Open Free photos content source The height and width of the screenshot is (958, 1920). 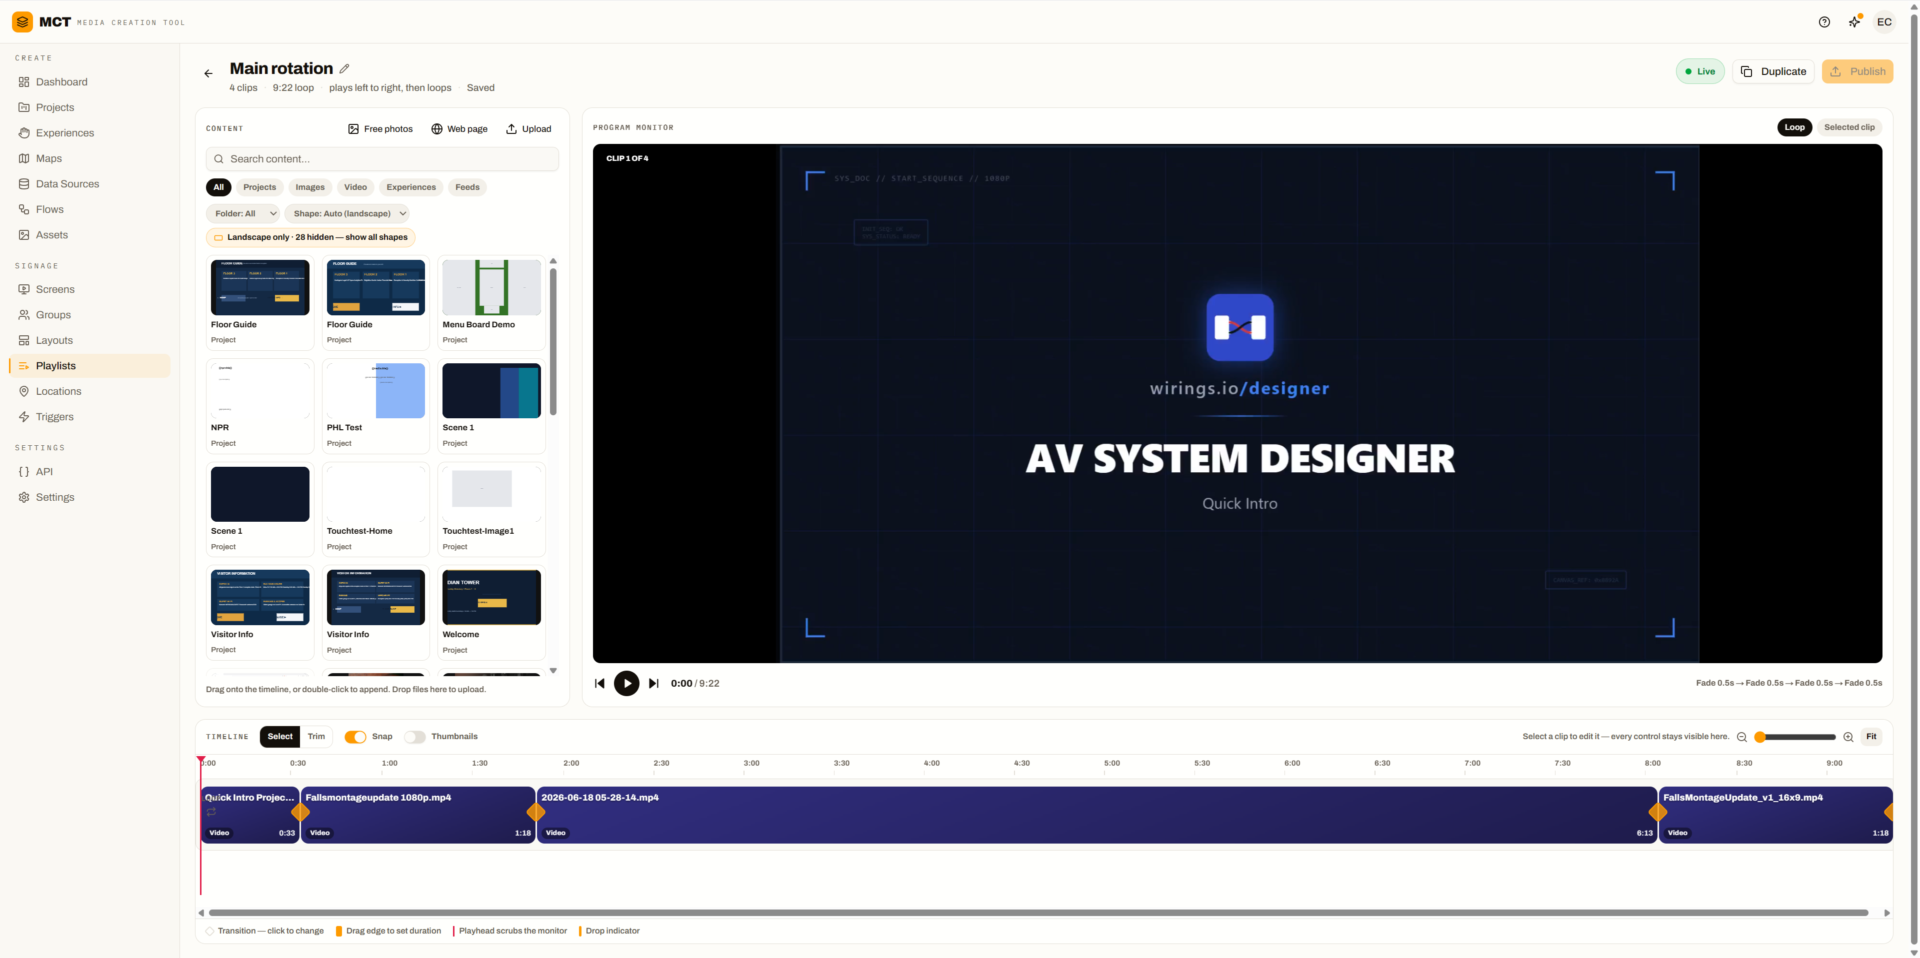coord(380,129)
